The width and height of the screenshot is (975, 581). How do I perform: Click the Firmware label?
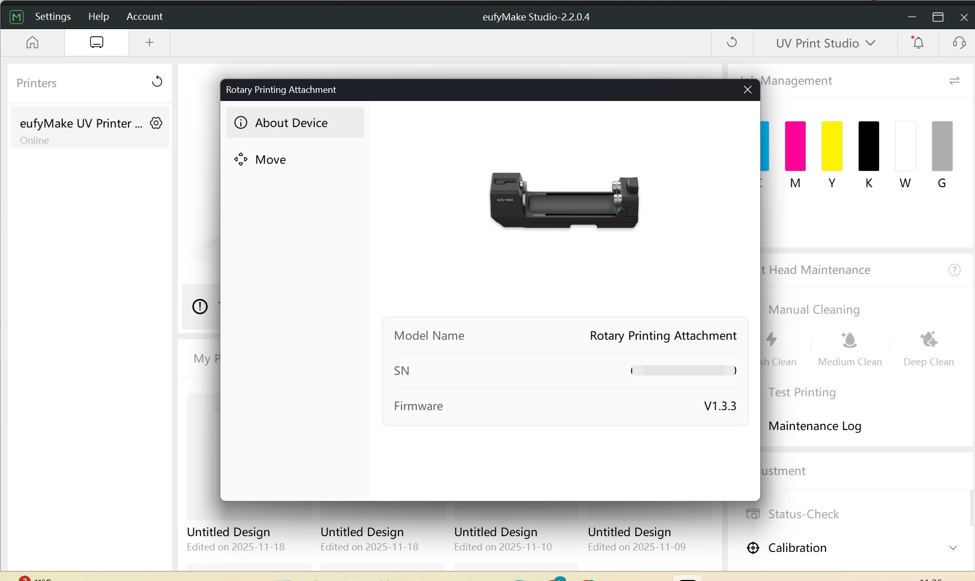[x=418, y=406]
